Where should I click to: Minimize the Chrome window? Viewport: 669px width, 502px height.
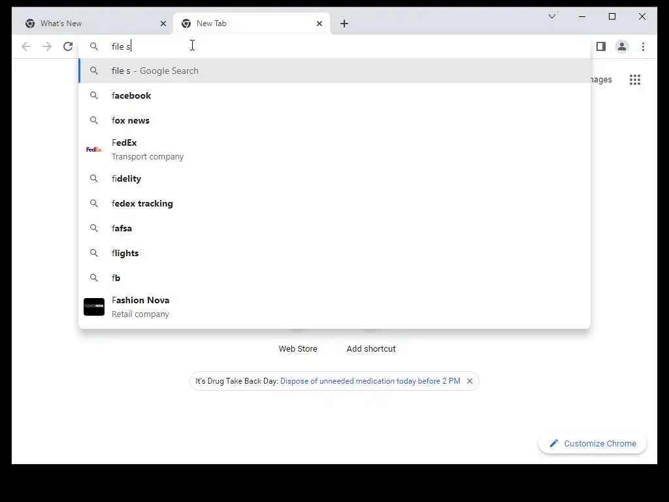point(582,16)
